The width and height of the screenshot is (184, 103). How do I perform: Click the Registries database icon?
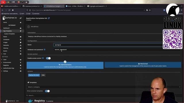[x=20, y=66]
